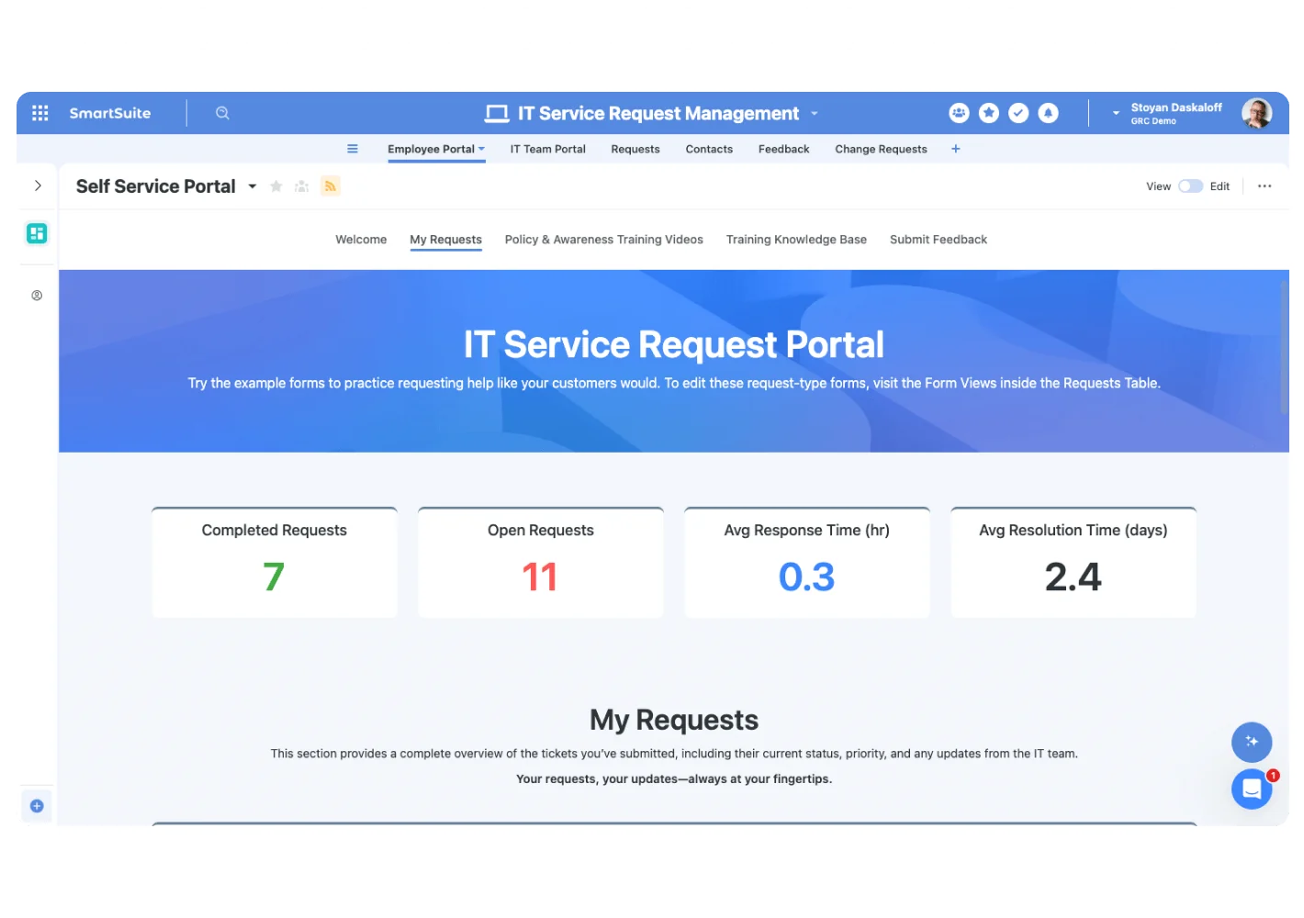Select the teal dashboard icon in sidebar
The width and height of the screenshot is (1304, 918).
tap(37, 233)
